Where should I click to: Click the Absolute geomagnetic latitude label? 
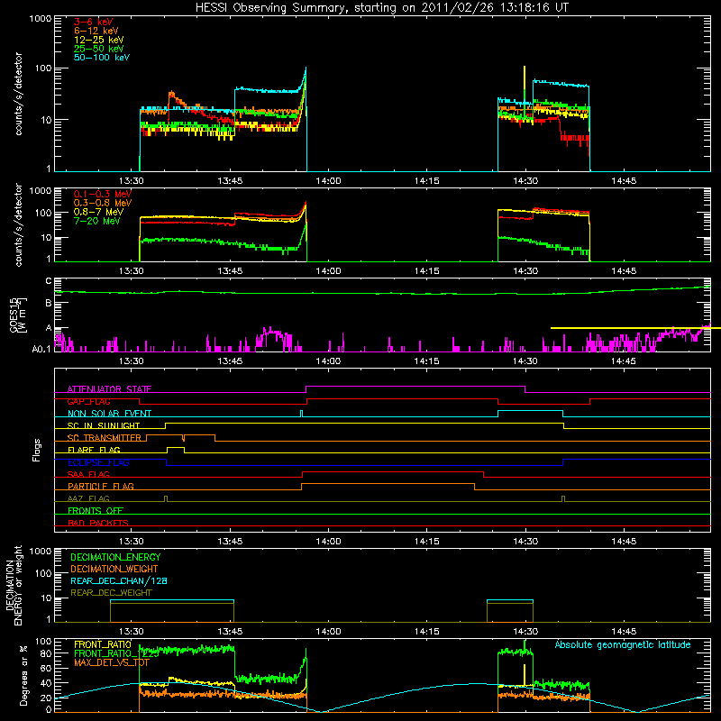(623, 644)
